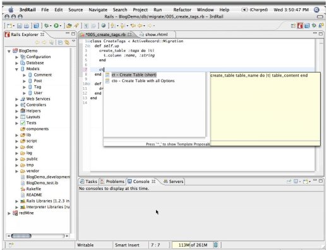The image size is (327, 250).
Task: Click the green Run toolbar icon
Action: point(56,26)
